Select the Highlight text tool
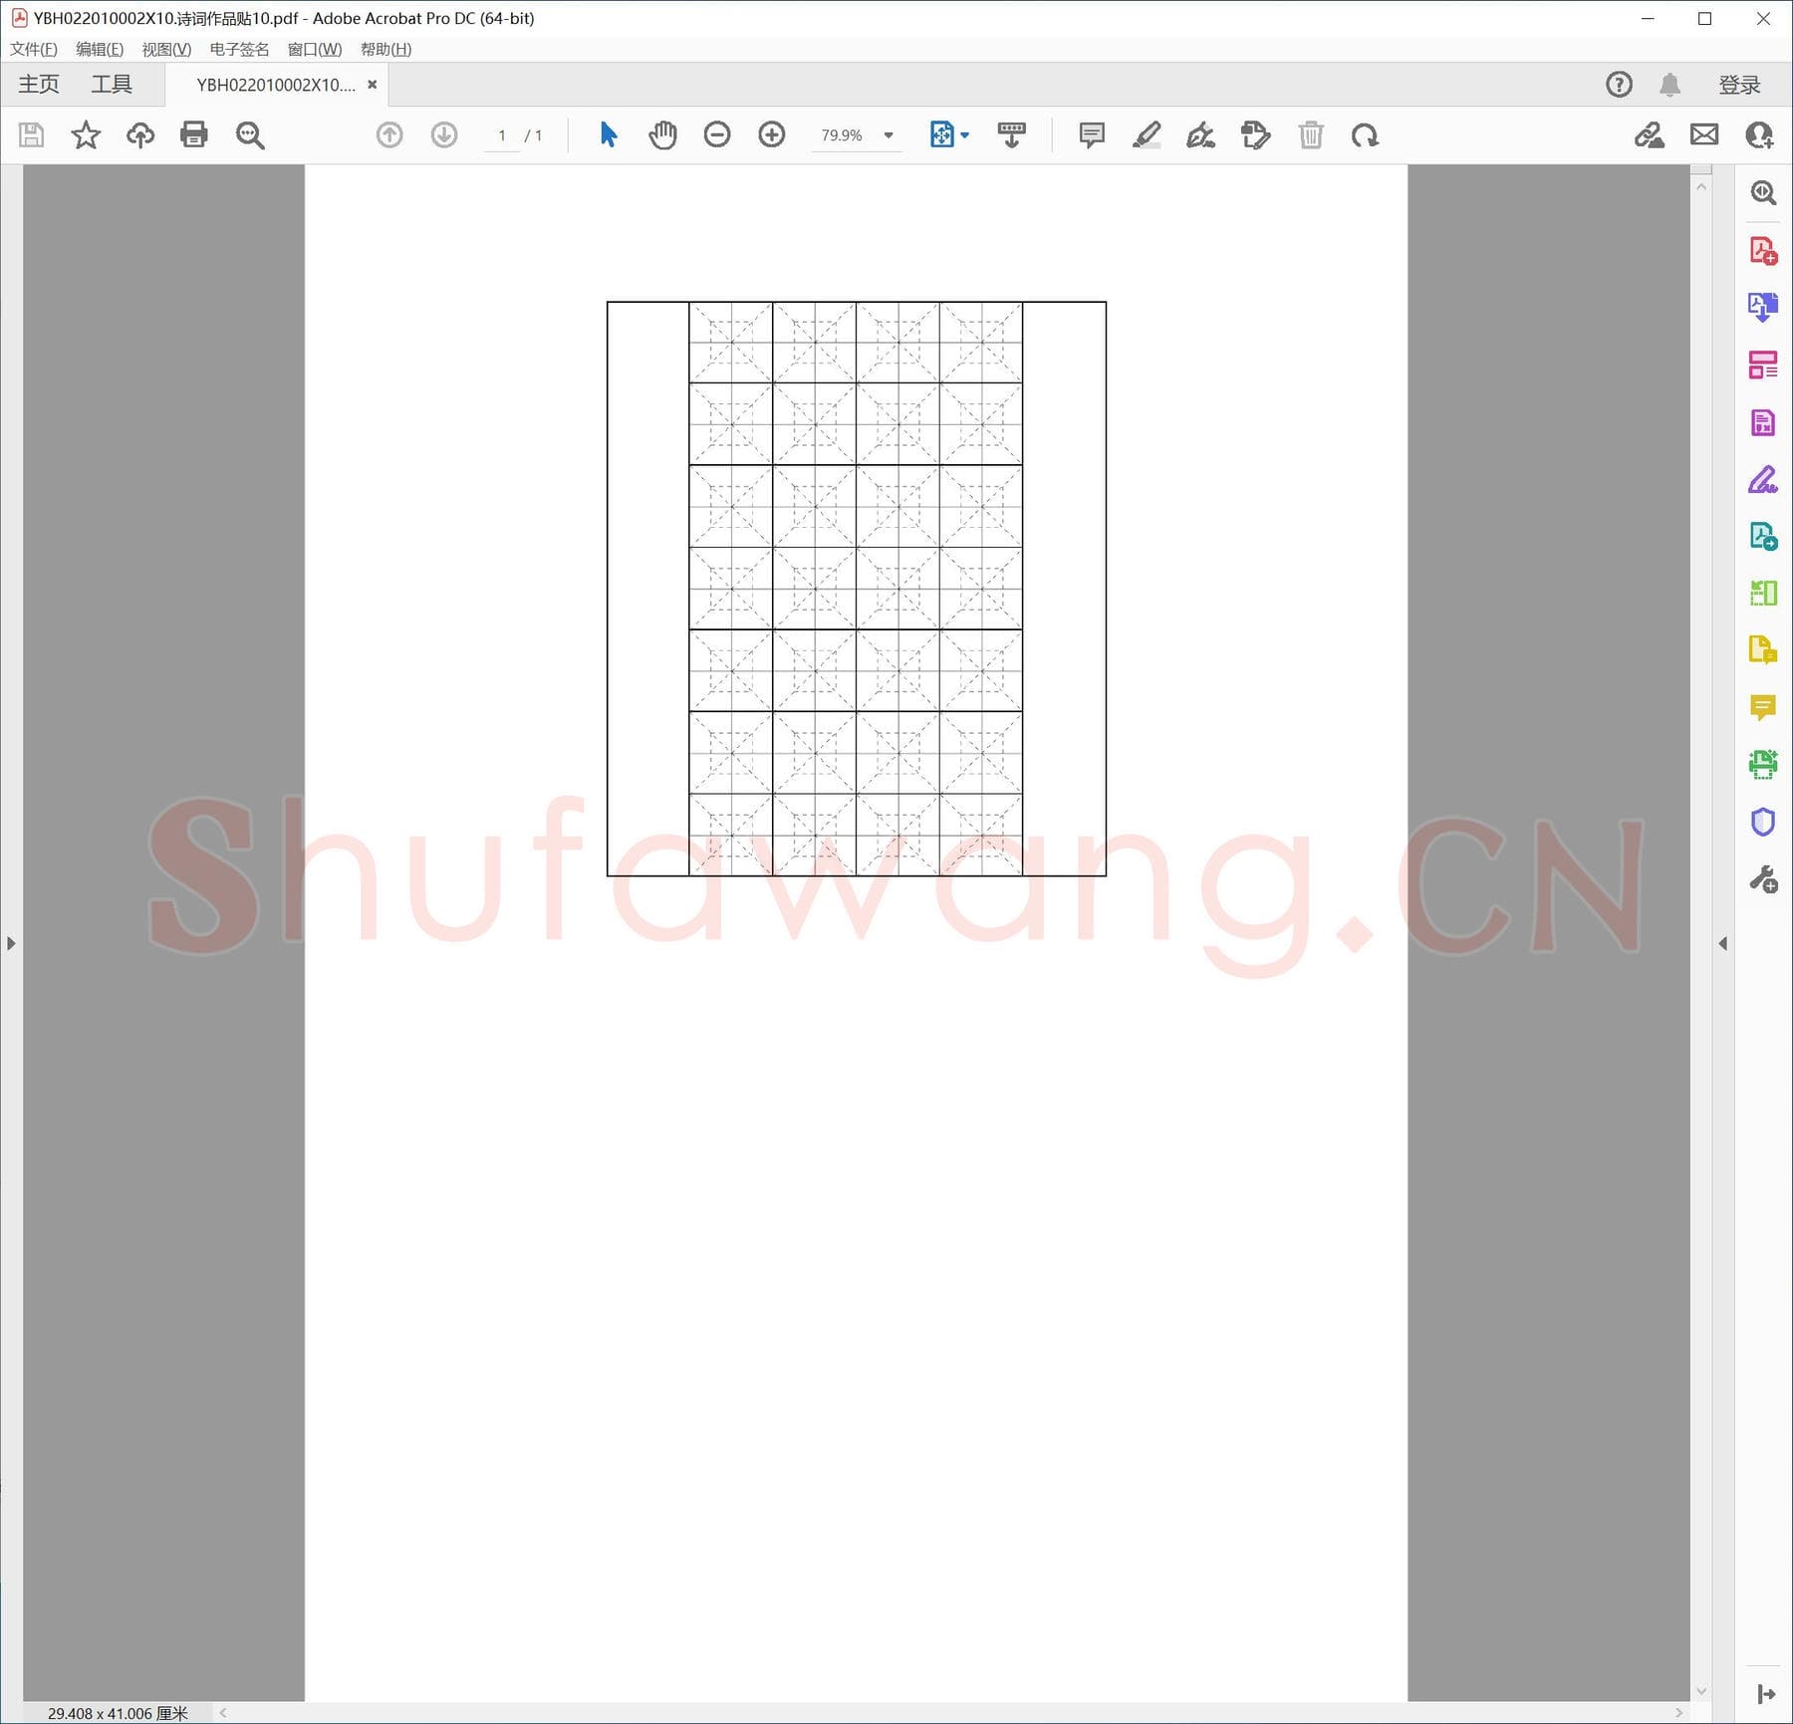This screenshot has width=1793, height=1724. point(1147,134)
